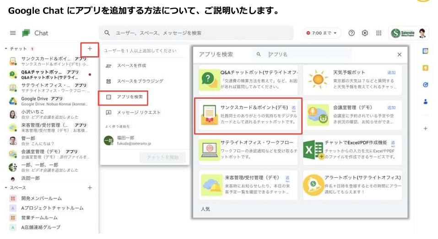438x239 pixels.
Task: Open the settings gear icon
Action: (x=365, y=33)
